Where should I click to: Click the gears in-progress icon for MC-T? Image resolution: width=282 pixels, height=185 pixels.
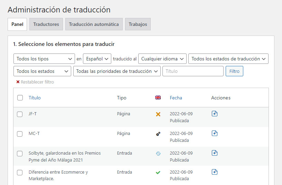[x=158, y=134]
